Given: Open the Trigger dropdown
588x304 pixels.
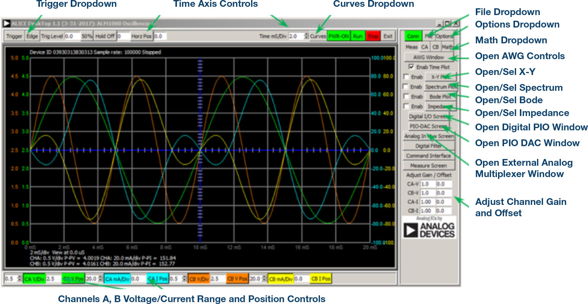Looking at the screenshot, I should click(14, 36).
